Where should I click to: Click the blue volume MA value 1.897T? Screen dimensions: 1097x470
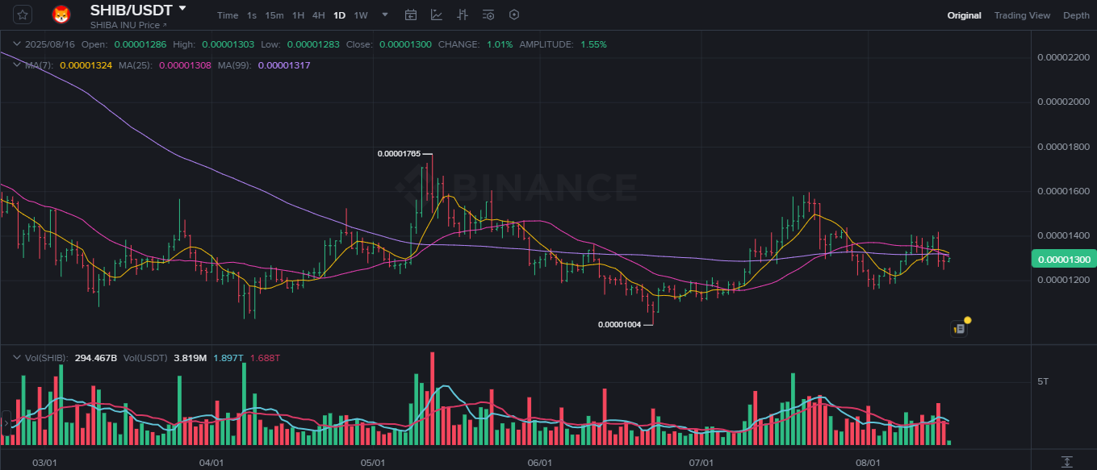[228, 357]
